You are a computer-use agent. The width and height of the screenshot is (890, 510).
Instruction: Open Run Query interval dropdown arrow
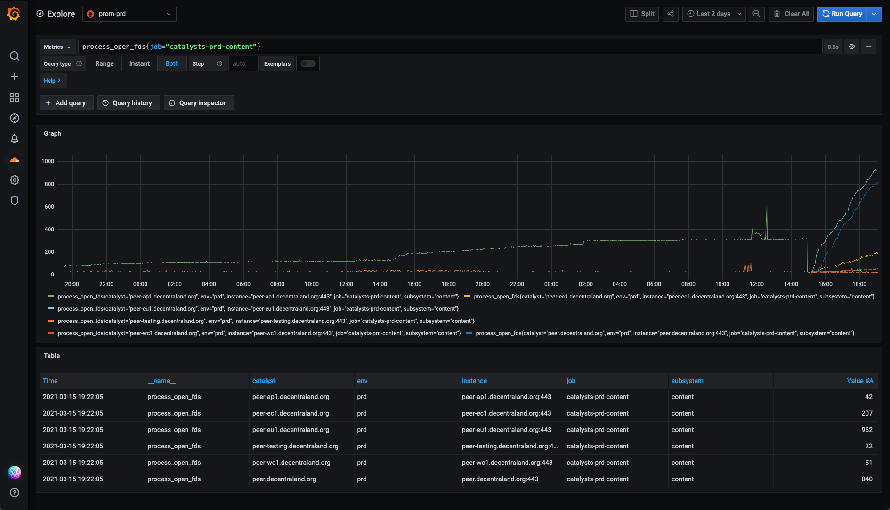(x=874, y=14)
